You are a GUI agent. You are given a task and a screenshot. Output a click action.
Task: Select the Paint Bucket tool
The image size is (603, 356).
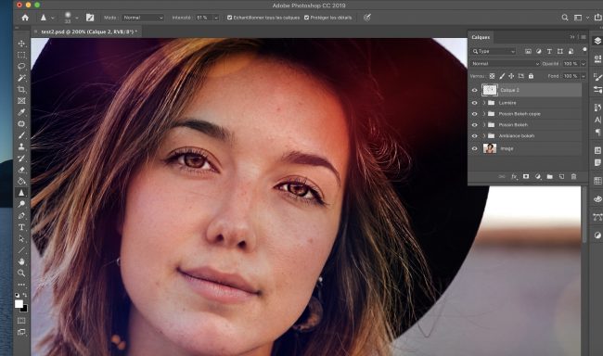21,181
